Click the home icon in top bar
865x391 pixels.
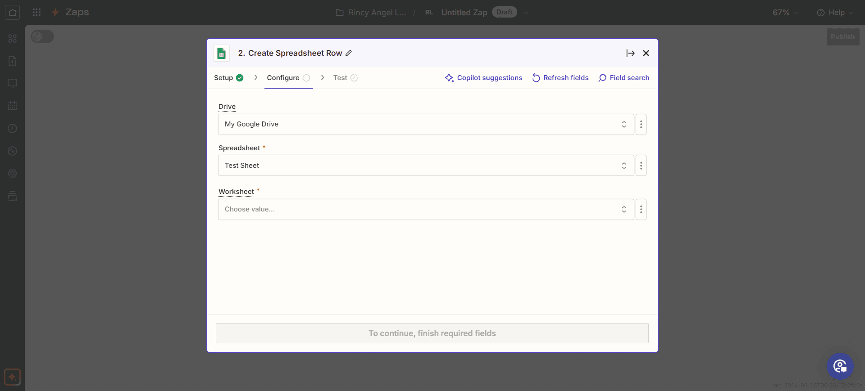[12, 12]
